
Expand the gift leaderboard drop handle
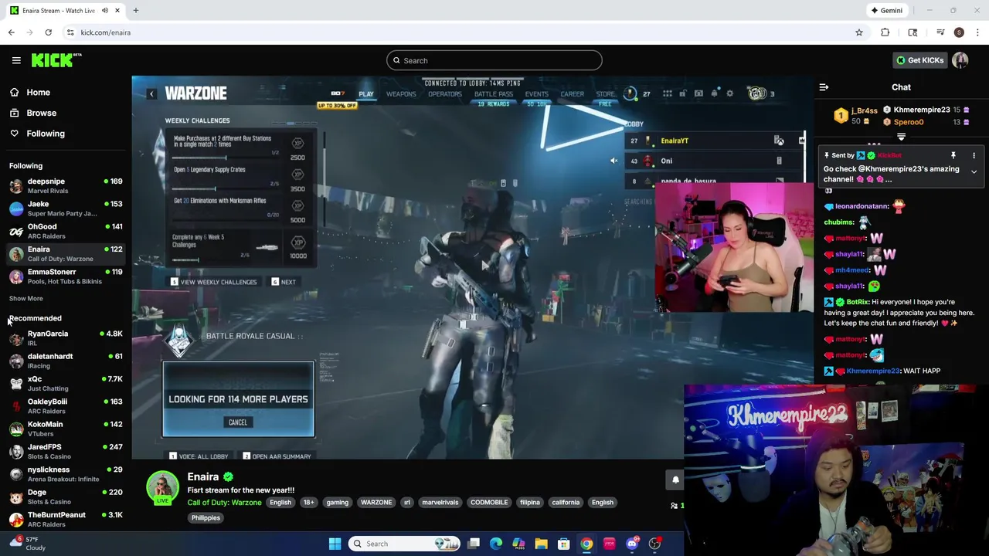[901, 137]
